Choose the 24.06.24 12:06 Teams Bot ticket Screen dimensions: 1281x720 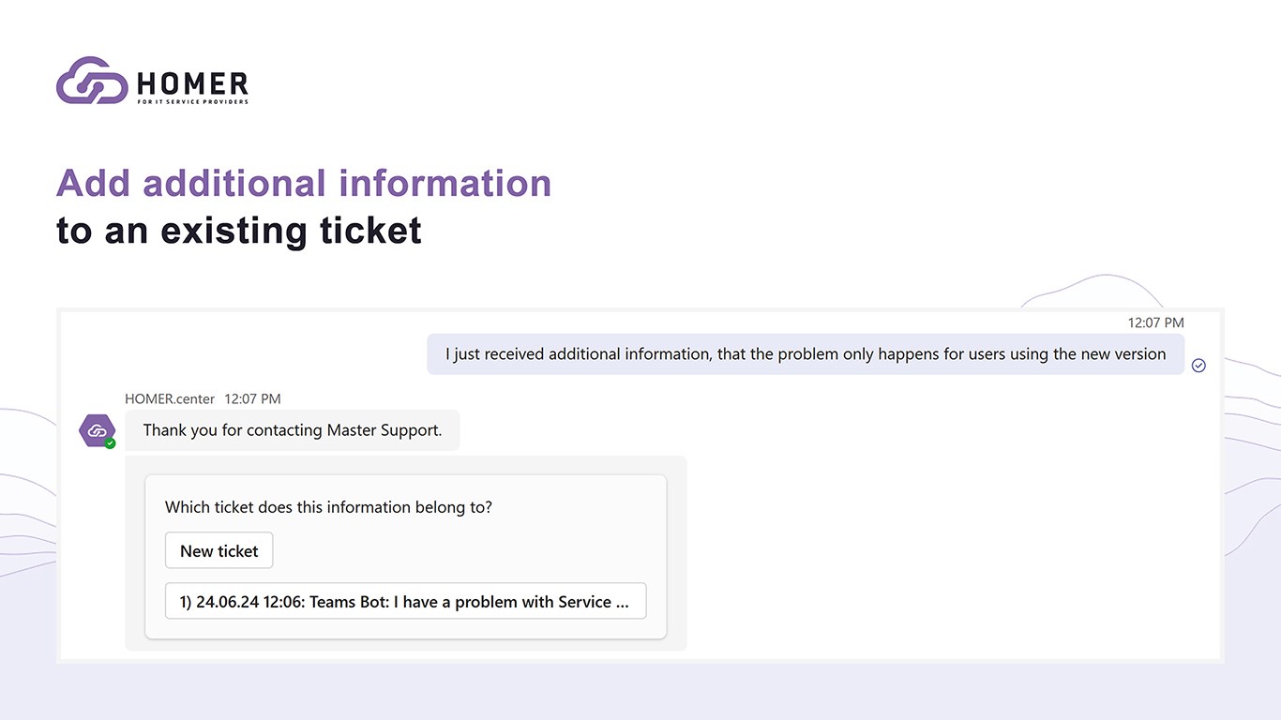point(405,602)
